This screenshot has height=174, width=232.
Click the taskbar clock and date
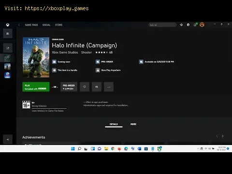tap(222, 148)
